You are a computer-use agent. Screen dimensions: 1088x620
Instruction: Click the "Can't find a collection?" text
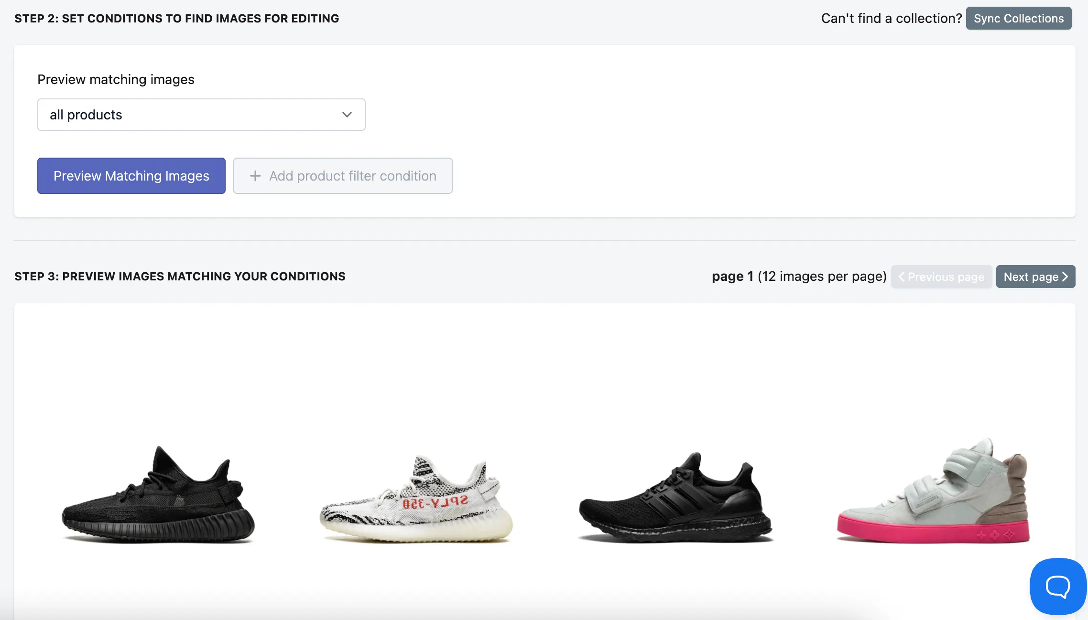click(892, 18)
